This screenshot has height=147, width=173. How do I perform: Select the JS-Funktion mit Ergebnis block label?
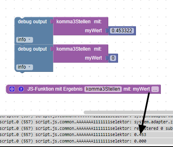55,89
